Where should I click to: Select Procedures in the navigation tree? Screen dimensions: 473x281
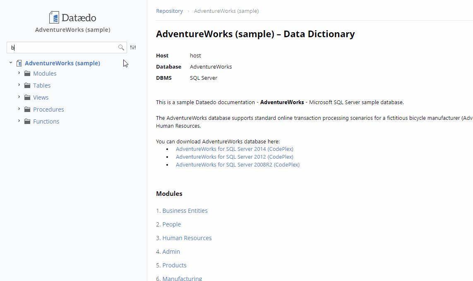tap(48, 110)
